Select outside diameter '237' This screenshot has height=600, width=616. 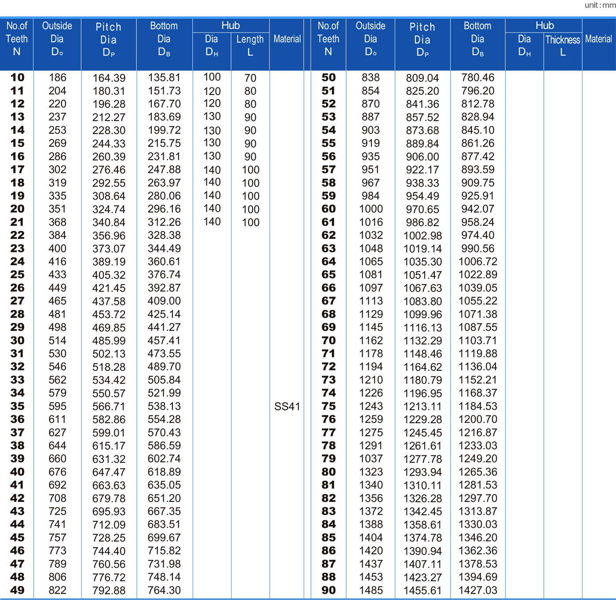point(57,117)
